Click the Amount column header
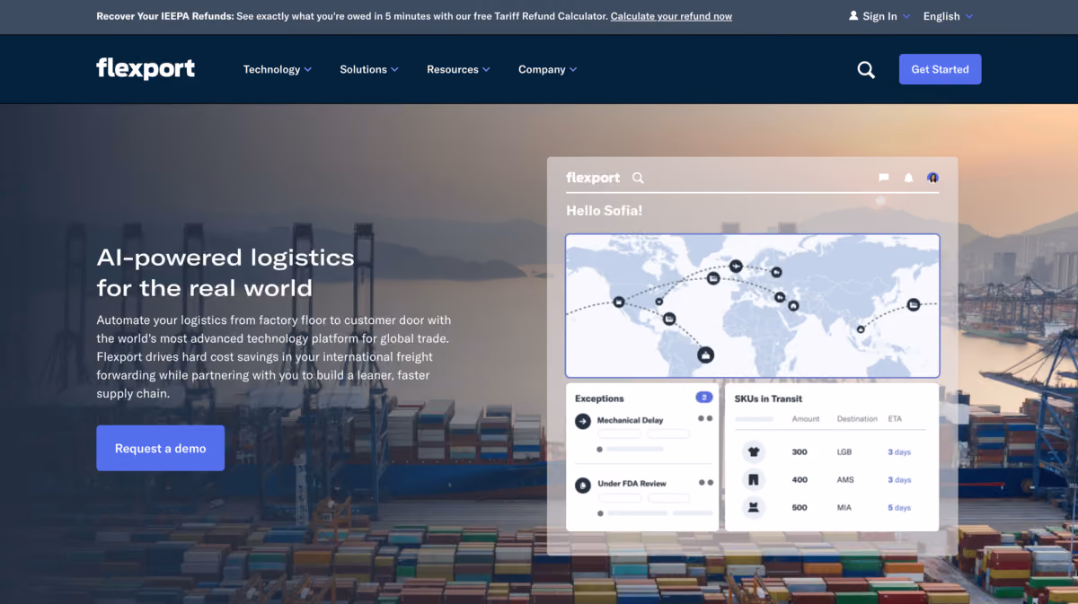Screen dimensions: 1078x604 pyautogui.click(x=806, y=419)
